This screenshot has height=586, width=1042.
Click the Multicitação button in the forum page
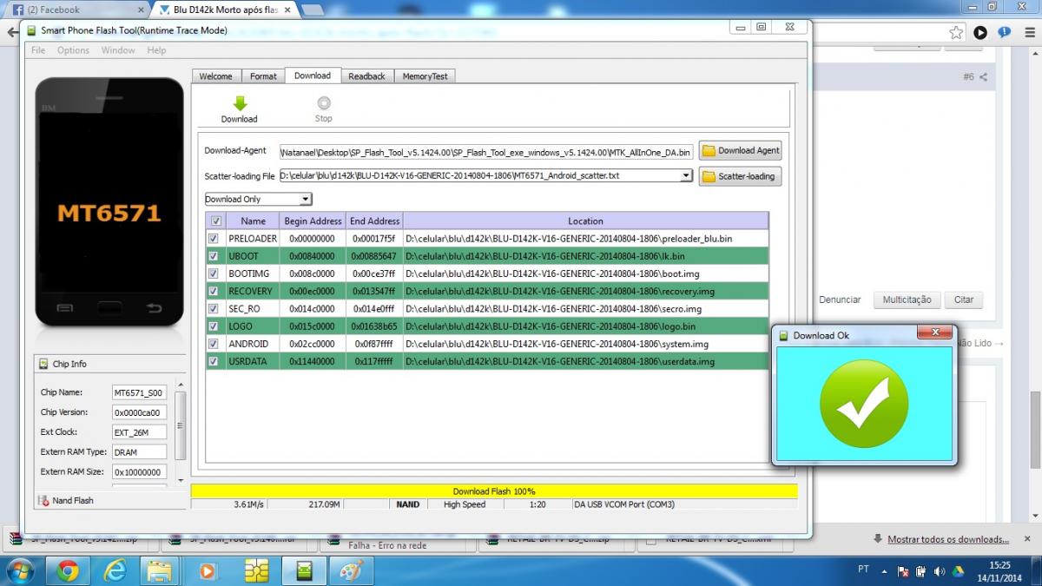click(x=907, y=300)
